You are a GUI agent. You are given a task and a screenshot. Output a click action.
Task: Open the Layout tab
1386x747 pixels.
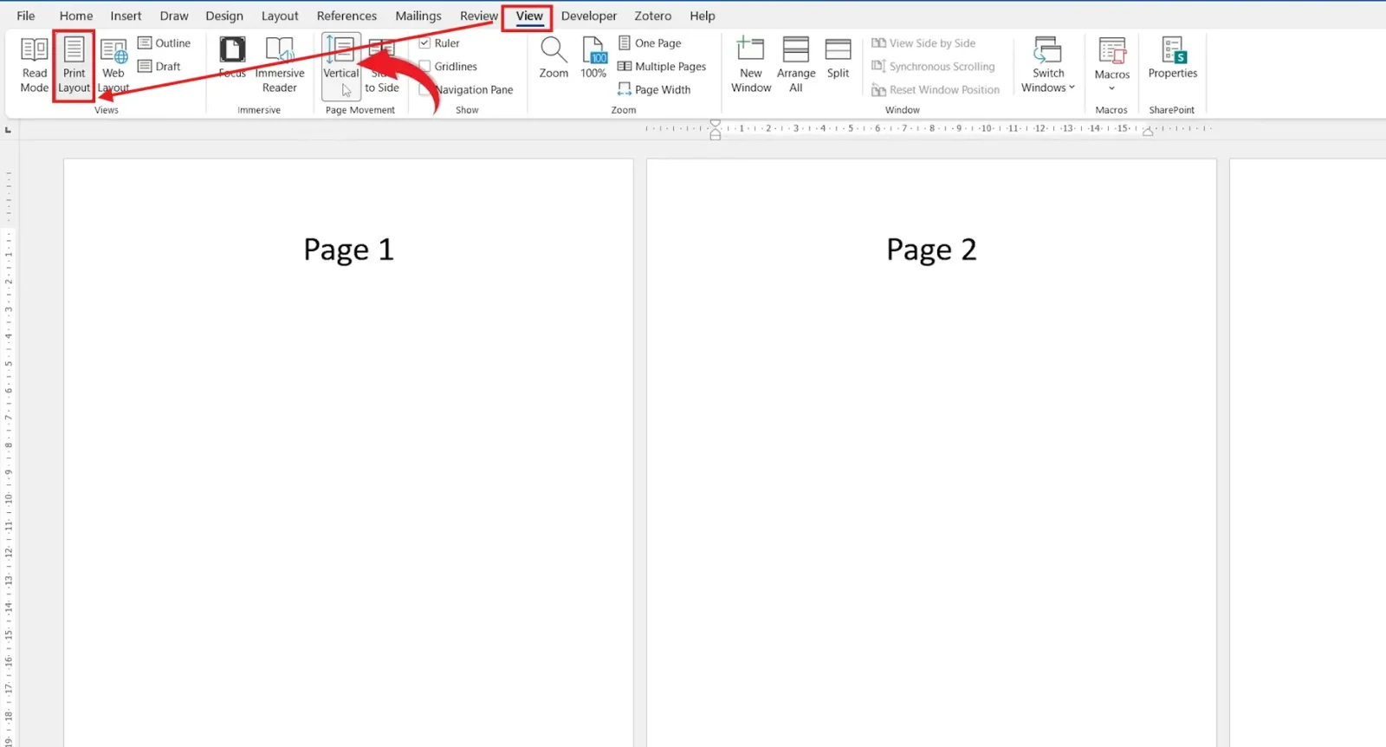tap(280, 16)
